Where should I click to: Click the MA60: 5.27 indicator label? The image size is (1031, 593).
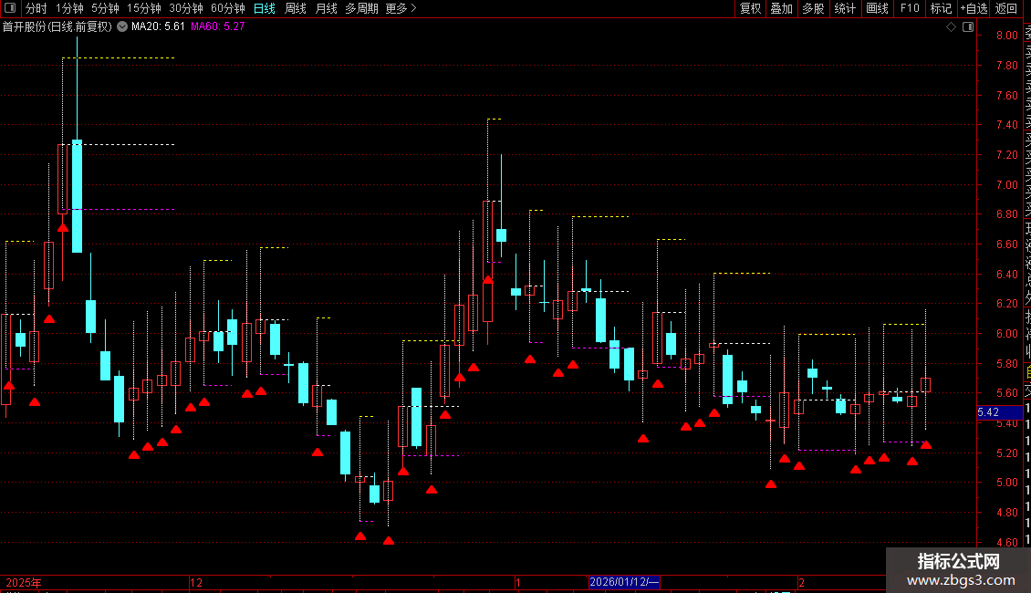pyautogui.click(x=218, y=26)
